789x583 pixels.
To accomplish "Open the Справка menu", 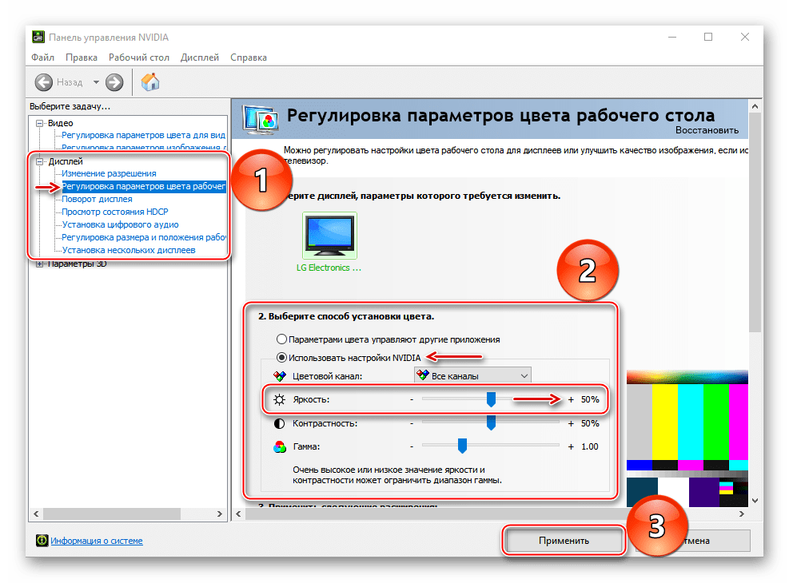I will [249, 58].
